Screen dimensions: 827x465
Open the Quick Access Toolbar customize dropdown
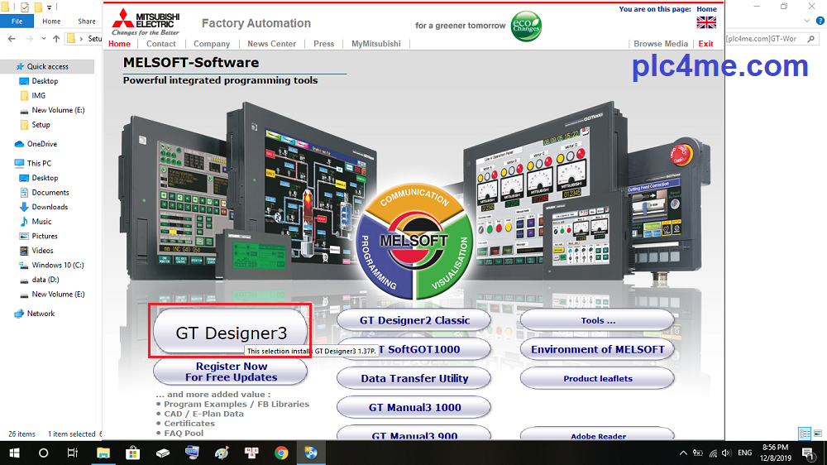pyautogui.click(x=49, y=7)
